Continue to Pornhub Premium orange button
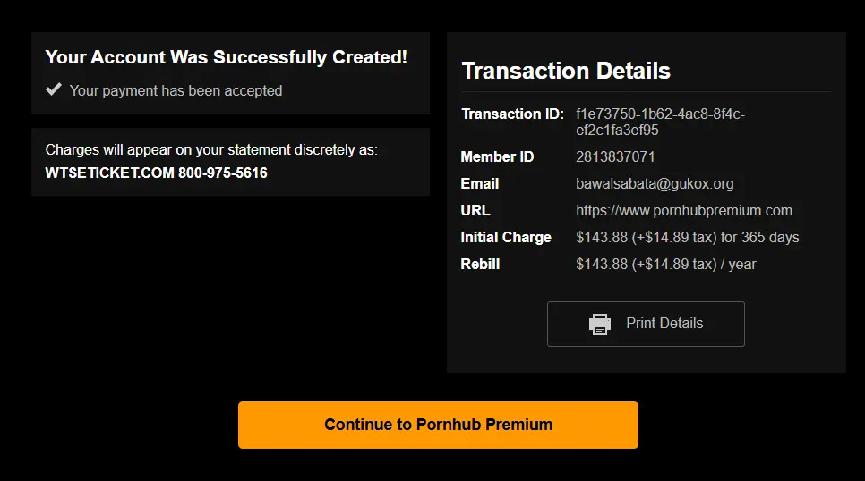Screen dimensions: 865x481 [x=438, y=425]
